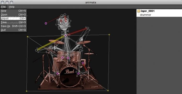Choose Open from the File menu
The image size is (182, 94).
13,15
